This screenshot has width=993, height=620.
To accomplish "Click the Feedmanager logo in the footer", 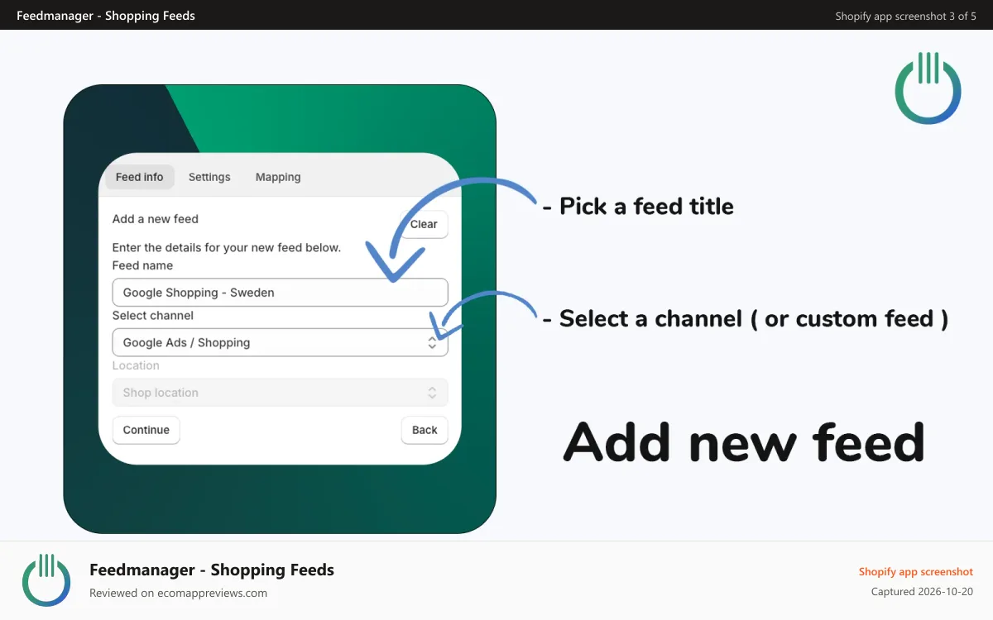I will coord(46,580).
